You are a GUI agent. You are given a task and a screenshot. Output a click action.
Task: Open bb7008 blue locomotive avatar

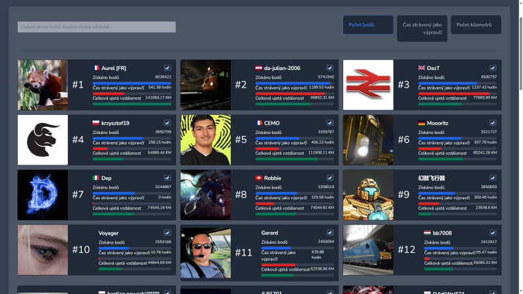(368, 250)
